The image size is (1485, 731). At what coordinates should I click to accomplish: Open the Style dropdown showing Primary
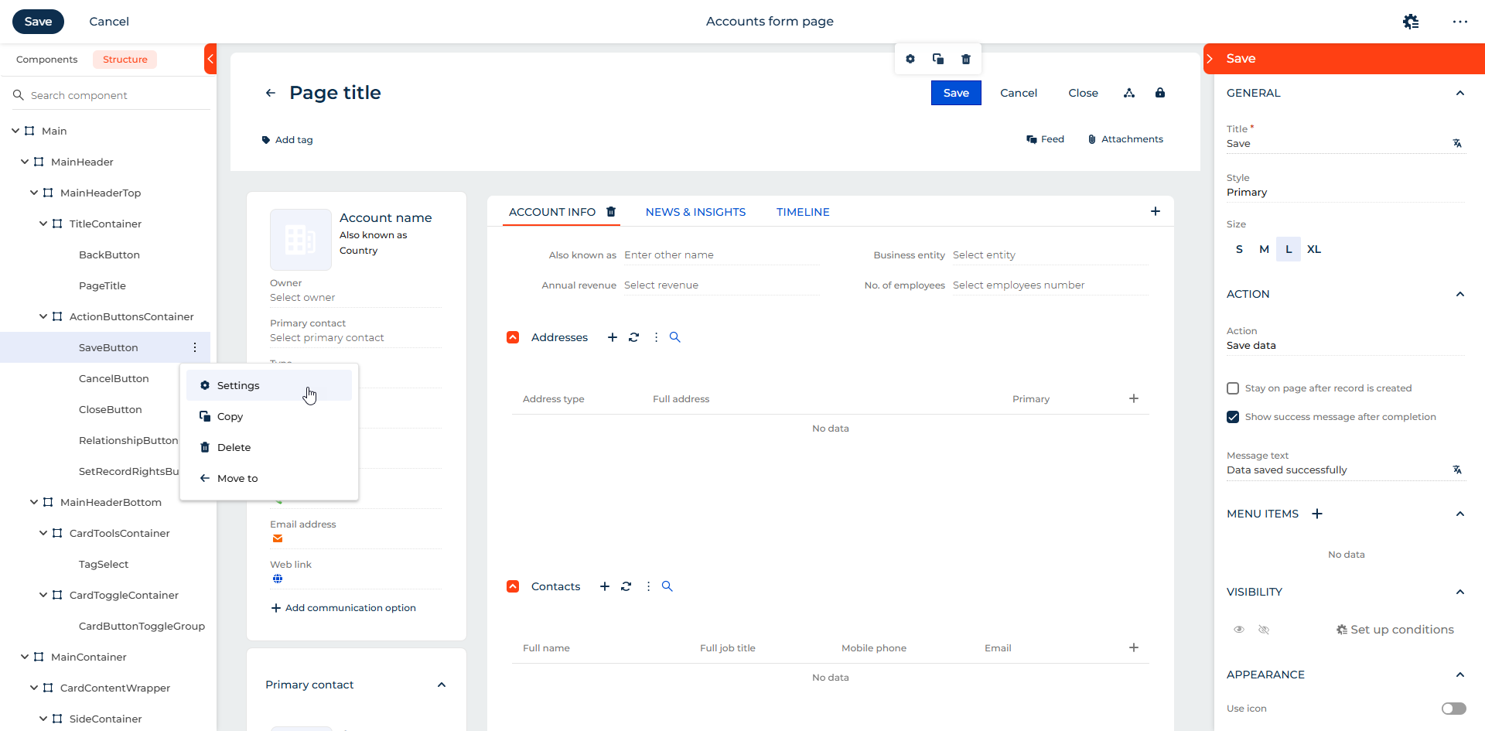point(1344,193)
